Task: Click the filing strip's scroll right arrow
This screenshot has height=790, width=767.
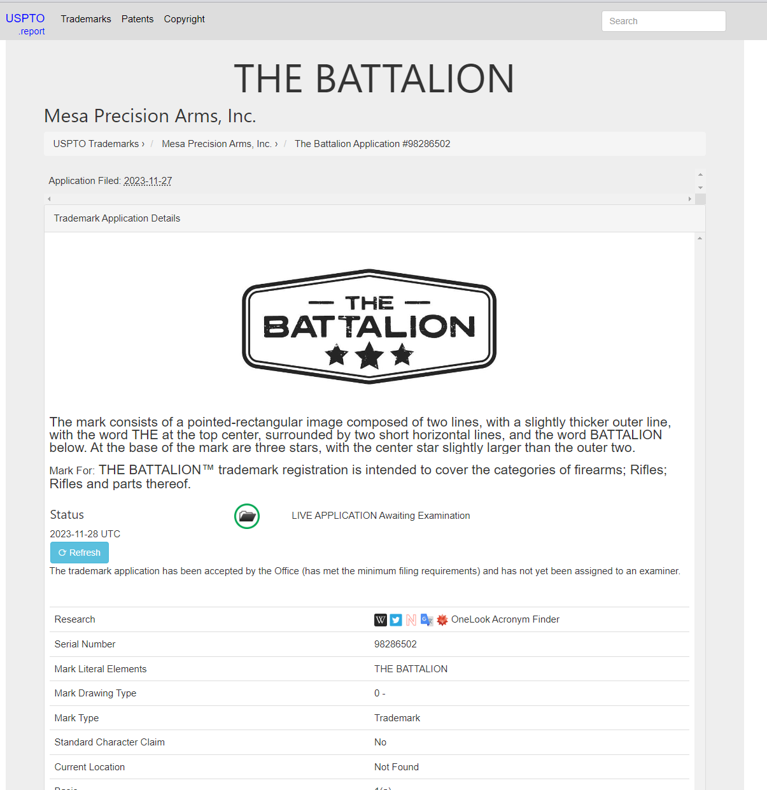Action: pyautogui.click(x=690, y=199)
